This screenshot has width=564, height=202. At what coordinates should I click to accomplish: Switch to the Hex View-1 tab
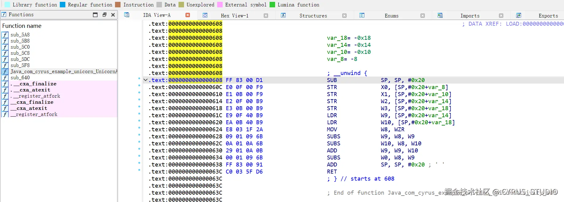click(x=235, y=16)
